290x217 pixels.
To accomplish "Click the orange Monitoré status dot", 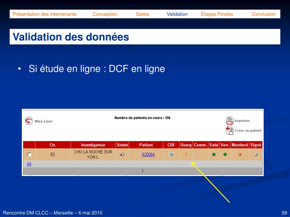I will (x=240, y=155).
